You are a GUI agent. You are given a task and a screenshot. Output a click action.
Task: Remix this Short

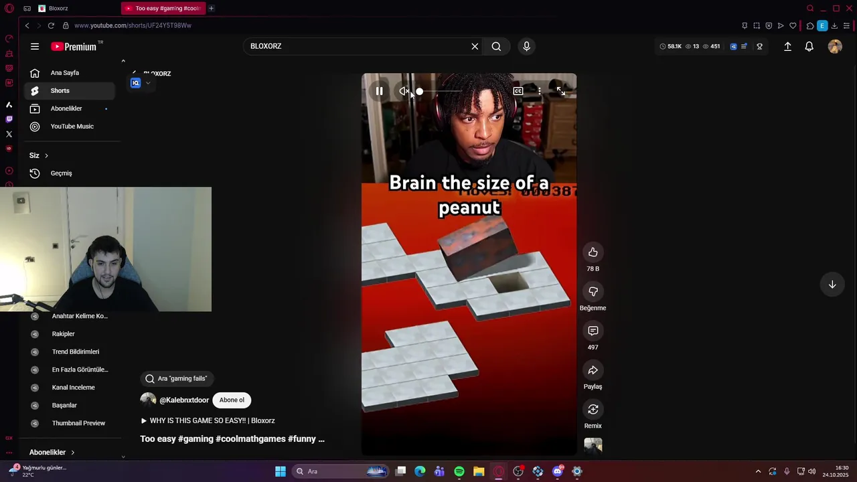click(593, 410)
